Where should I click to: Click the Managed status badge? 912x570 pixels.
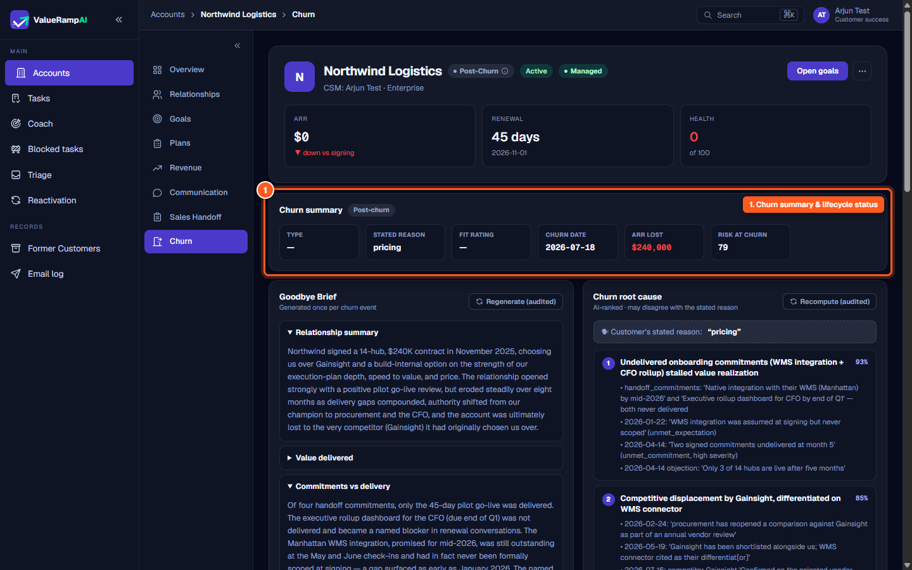[x=583, y=71]
